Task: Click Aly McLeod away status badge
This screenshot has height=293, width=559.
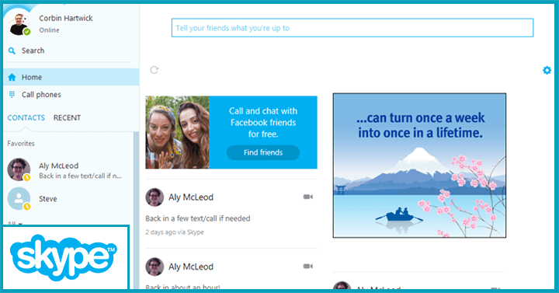Action: pyautogui.click(x=26, y=177)
